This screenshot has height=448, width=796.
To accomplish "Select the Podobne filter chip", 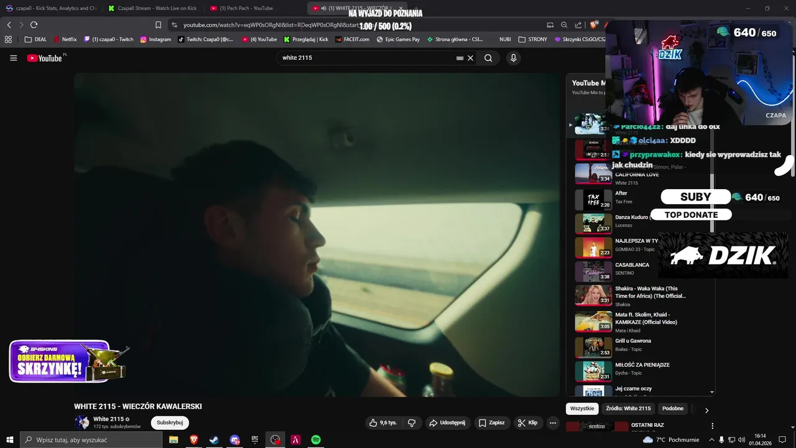I will [673, 409].
